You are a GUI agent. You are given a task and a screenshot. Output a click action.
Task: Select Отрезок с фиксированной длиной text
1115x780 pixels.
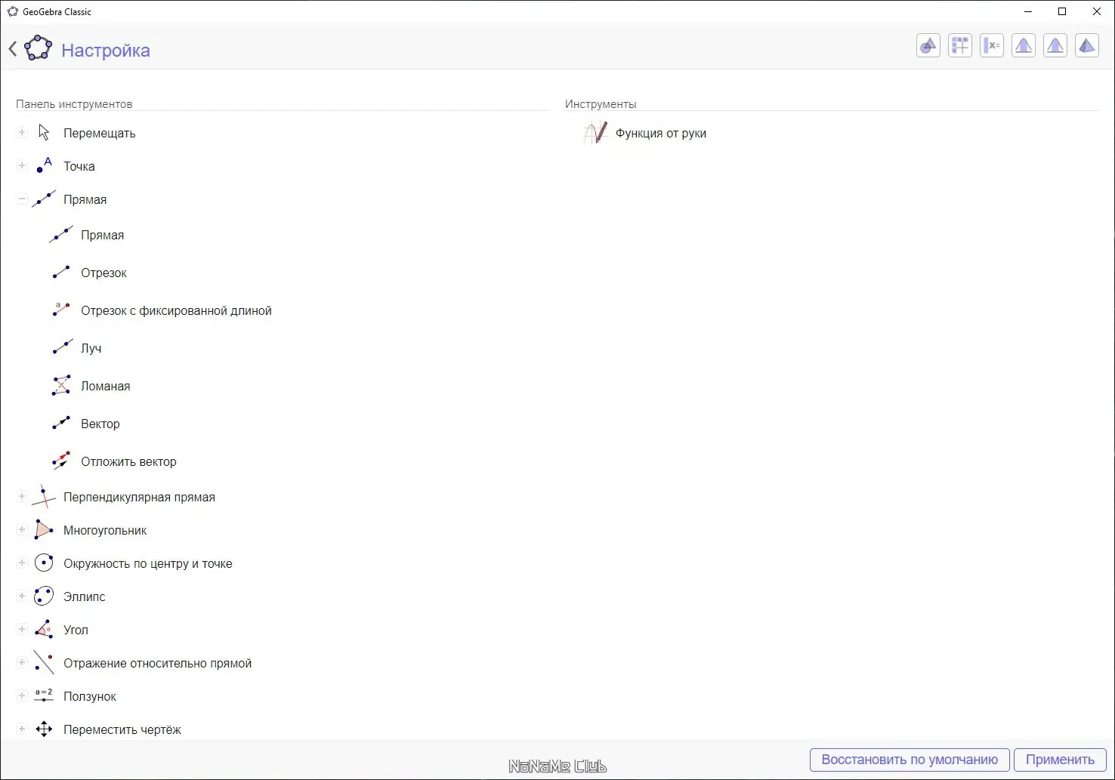pos(176,311)
